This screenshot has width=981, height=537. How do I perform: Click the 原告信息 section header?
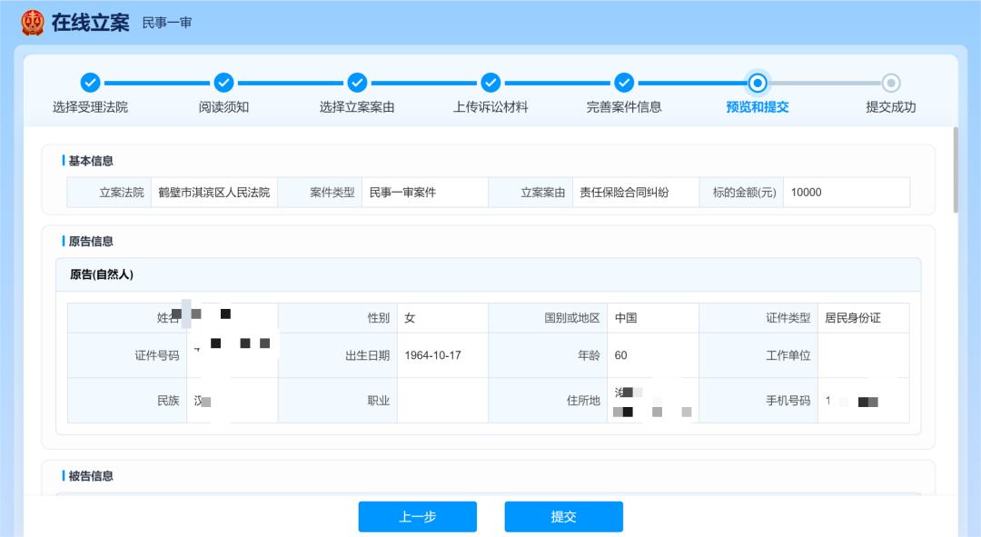(x=91, y=242)
